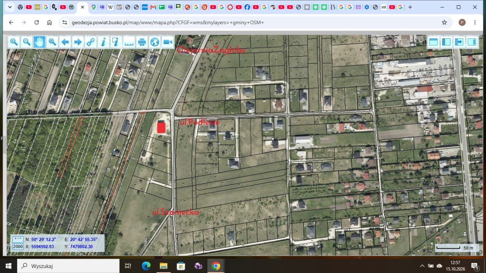Click the X coordinate value 5594592.93

[43, 246]
